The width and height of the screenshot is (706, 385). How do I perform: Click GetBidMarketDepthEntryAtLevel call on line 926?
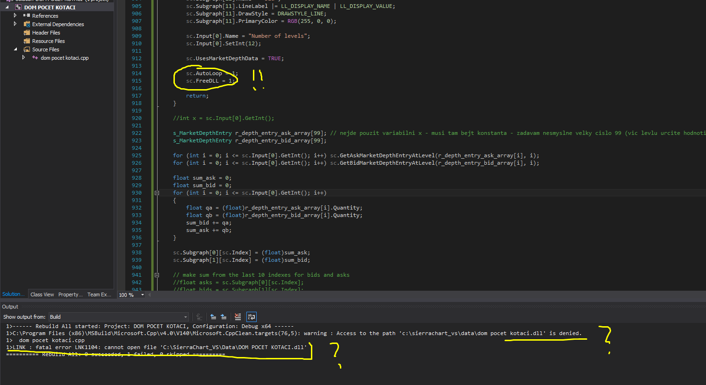coord(434,163)
